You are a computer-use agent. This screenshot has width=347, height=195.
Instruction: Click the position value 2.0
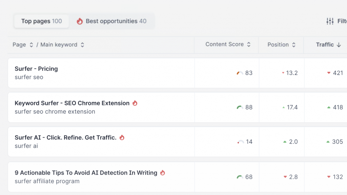tap(293, 142)
